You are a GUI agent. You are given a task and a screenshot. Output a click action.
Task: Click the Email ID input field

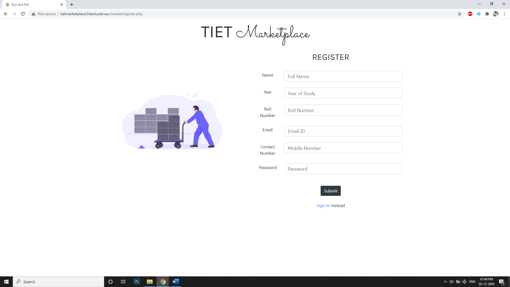[x=343, y=131]
